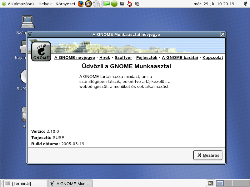
Task: Open Beagle search dog icon
Action: 130,4
